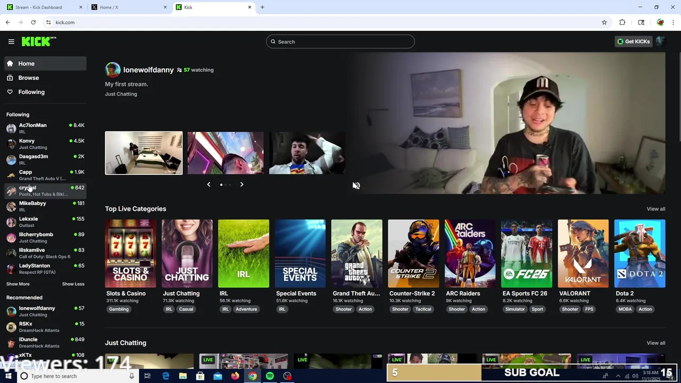Collapse Following list with Show Less
The width and height of the screenshot is (681, 383).
[73, 284]
